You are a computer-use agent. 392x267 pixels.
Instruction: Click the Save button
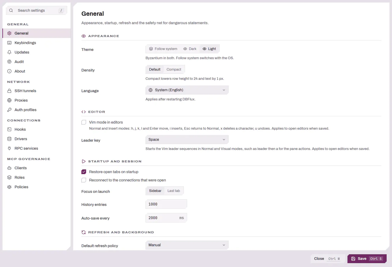click(367, 259)
